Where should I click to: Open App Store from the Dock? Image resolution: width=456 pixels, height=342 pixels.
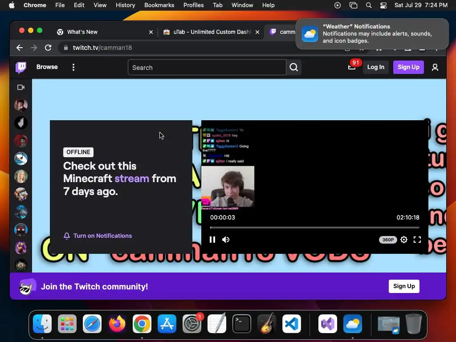pyautogui.click(x=167, y=324)
